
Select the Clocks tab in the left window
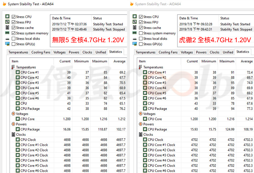click(x=87, y=52)
